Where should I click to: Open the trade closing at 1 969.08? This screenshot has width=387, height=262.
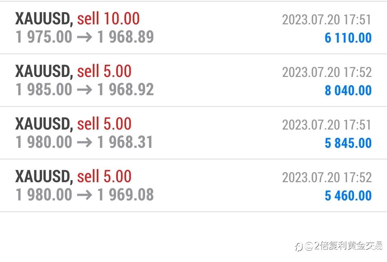pyautogui.click(x=193, y=185)
